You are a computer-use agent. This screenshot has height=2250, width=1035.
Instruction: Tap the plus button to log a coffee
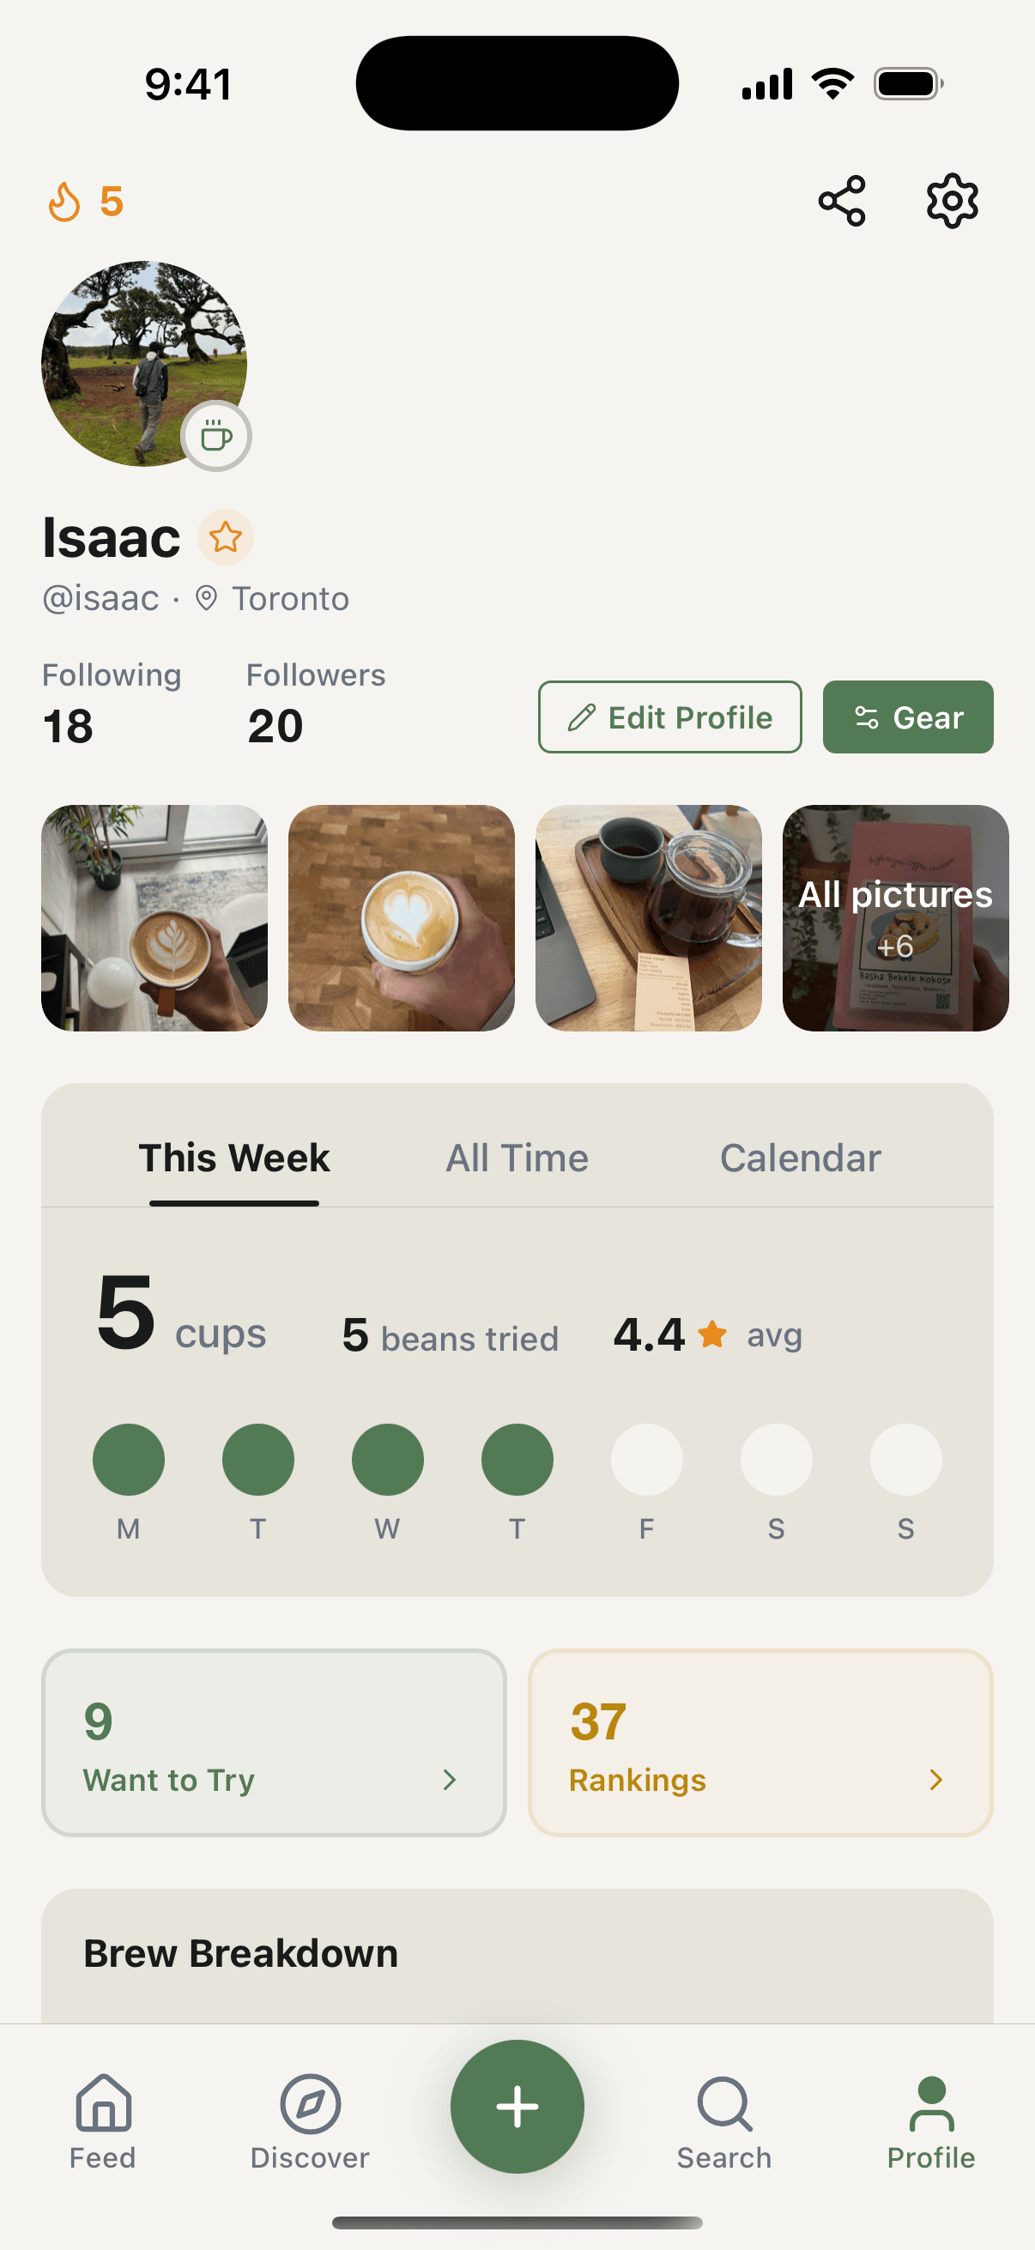[x=517, y=2107]
